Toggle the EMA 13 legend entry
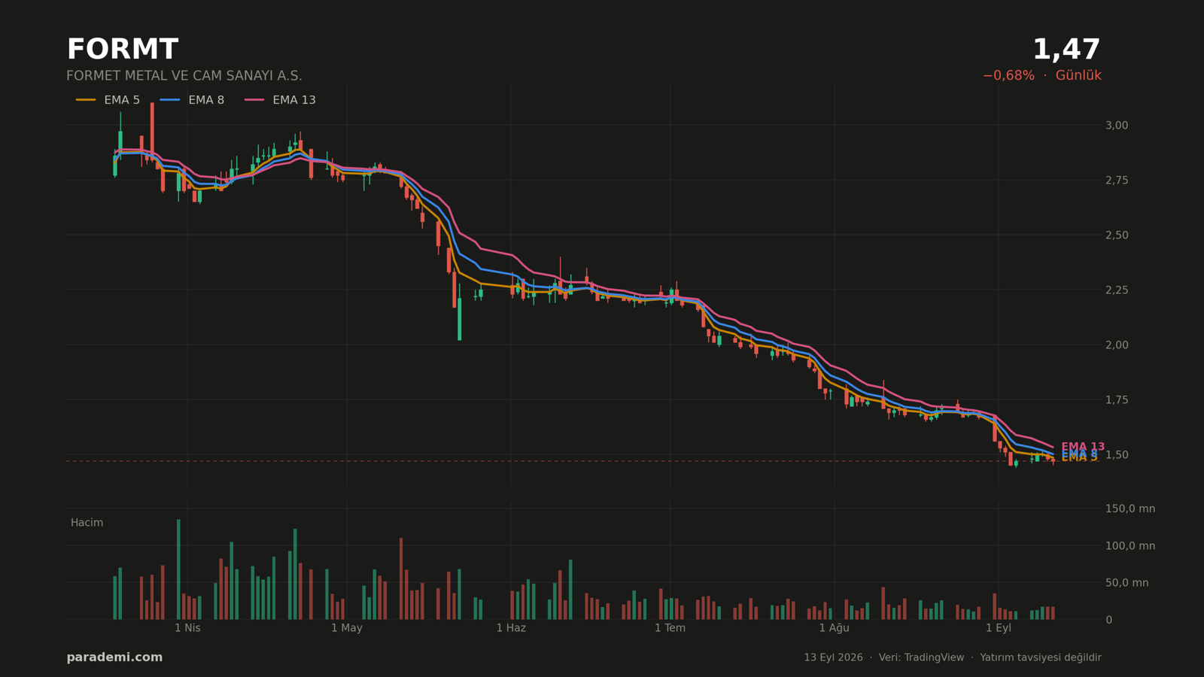Screen dimensions: 1204x677 [280, 100]
